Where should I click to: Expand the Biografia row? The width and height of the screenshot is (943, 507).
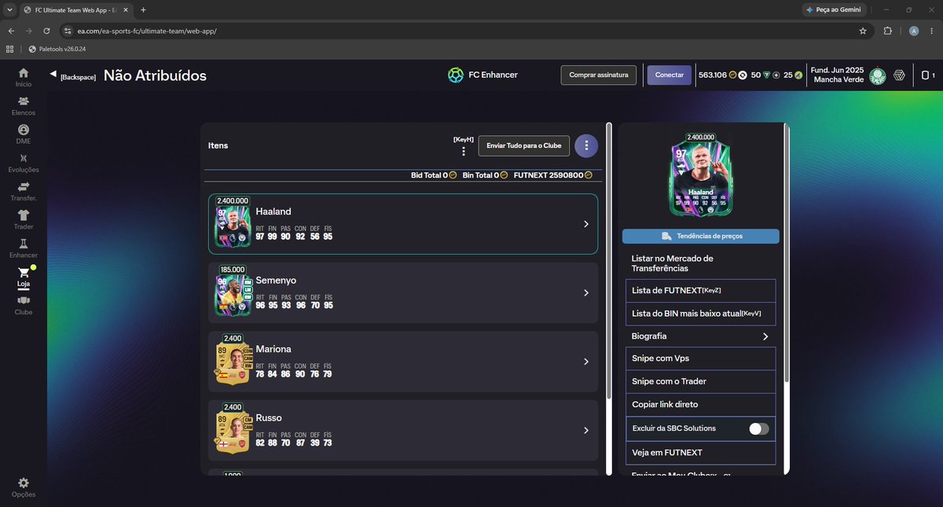tap(700, 336)
